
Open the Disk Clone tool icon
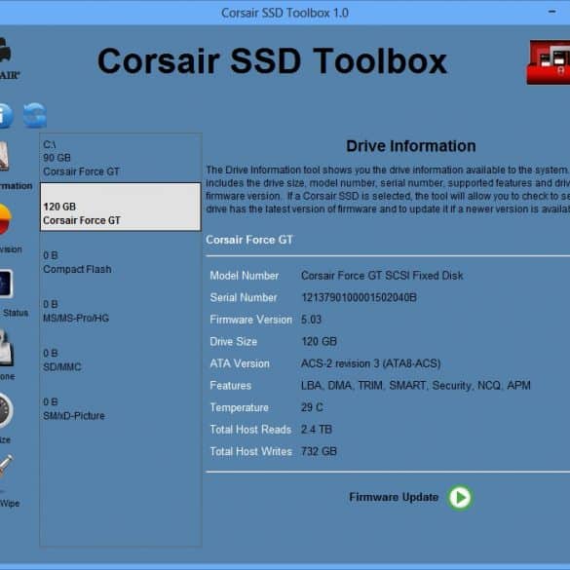pyautogui.click(x=7, y=348)
